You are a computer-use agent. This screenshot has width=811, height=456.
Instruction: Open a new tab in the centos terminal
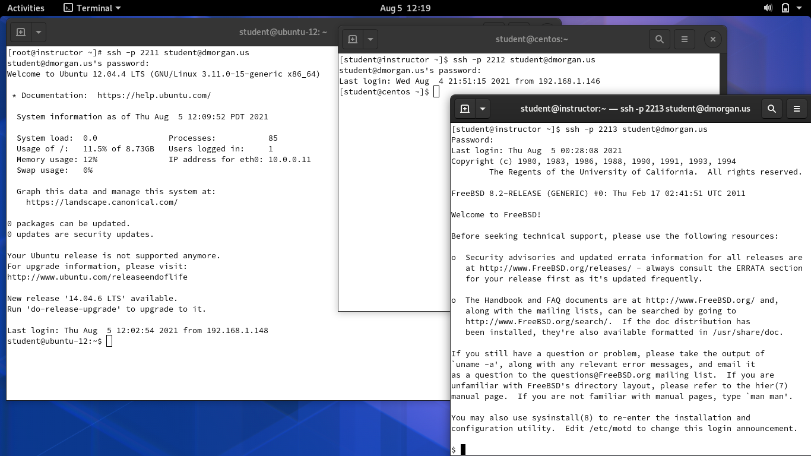pos(353,39)
